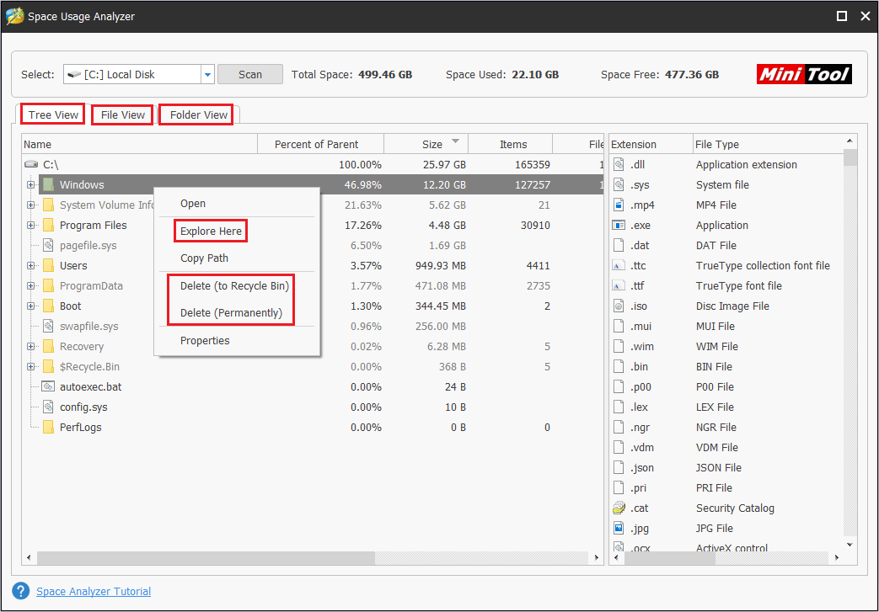Click the Program Files folder icon
This screenshot has width=879, height=612.
point(49,225)
